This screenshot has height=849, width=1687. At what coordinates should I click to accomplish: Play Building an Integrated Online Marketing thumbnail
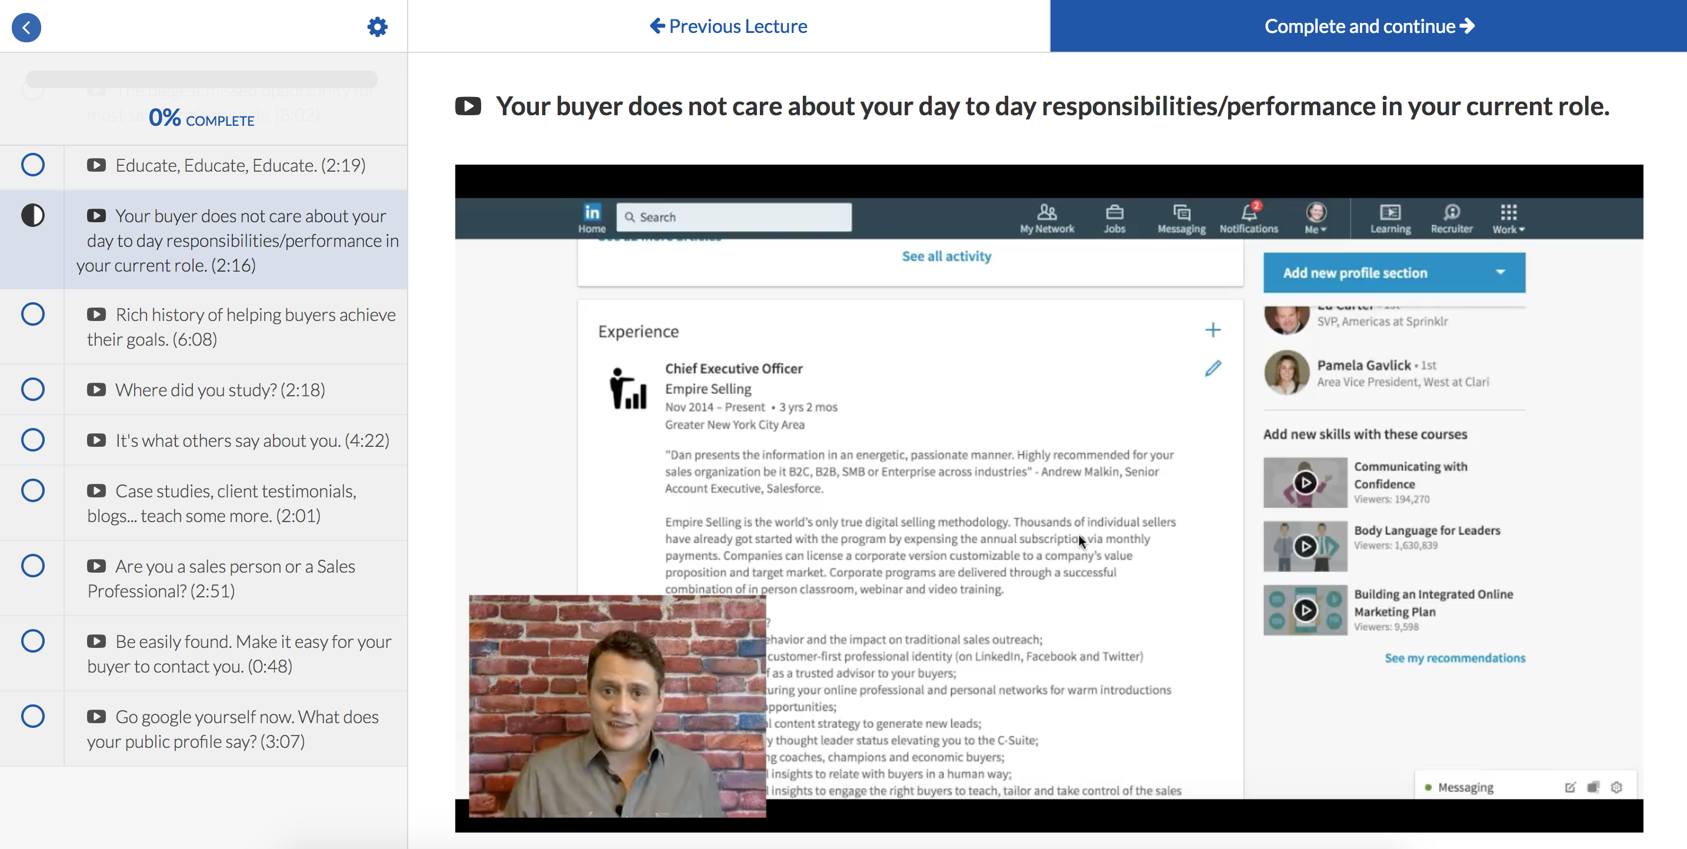click(1305, 610)
